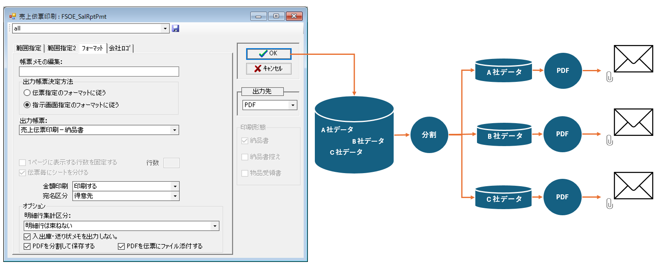Open the 金額印刷 dropdown
658x266 pixels.
coord(175,186)
